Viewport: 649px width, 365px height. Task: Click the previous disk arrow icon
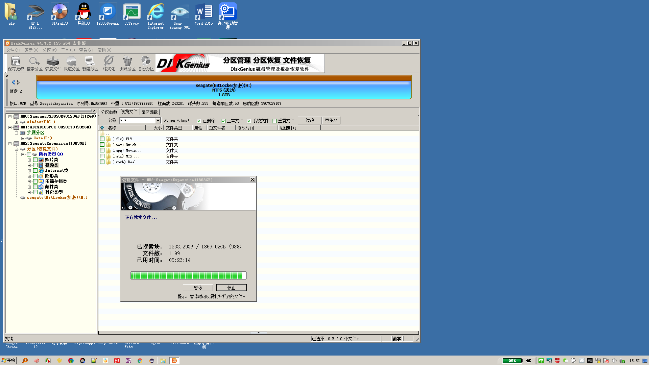[x=13, y=82]
